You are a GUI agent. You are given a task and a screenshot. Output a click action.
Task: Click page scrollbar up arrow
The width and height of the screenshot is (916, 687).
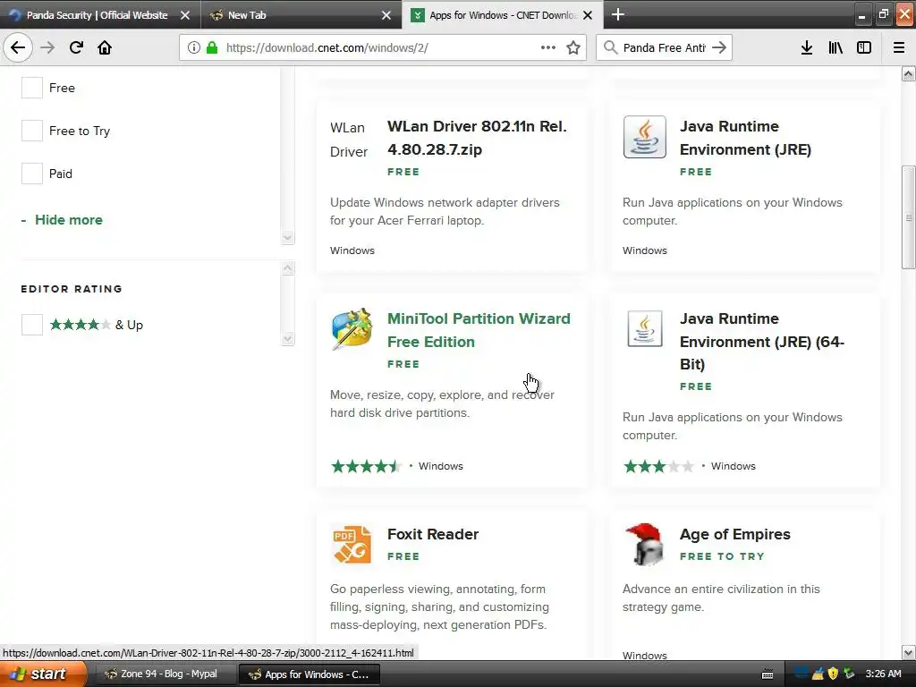pyautogui.click(x=909, y=73)
